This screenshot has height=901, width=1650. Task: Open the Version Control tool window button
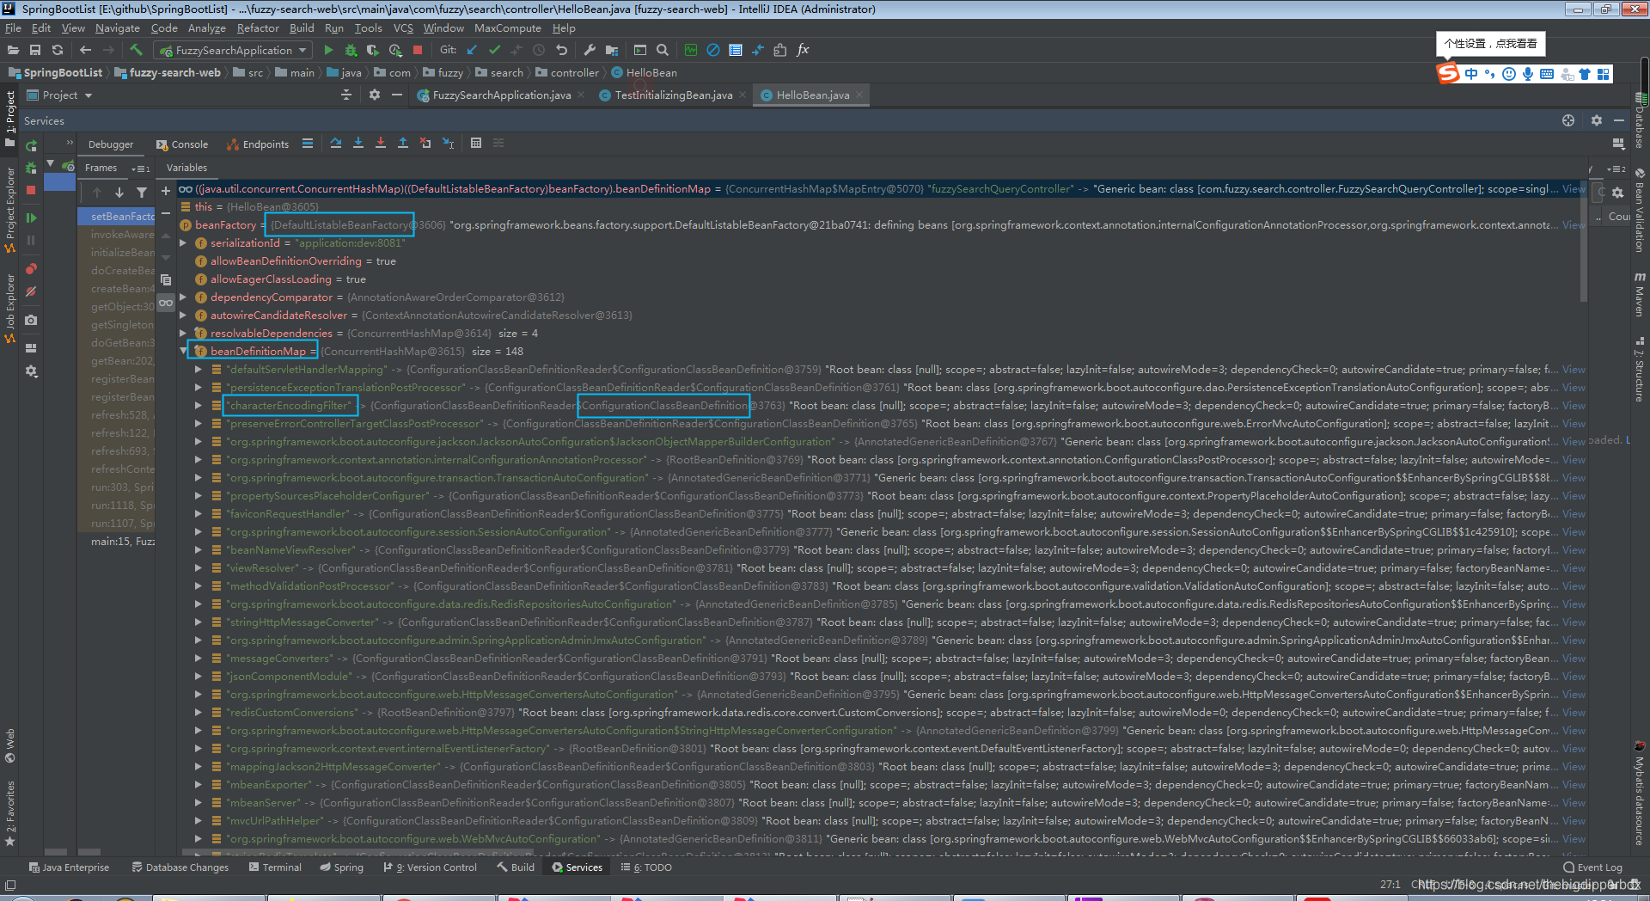click(430, 867)
